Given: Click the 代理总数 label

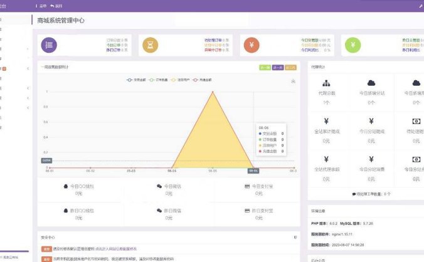Looking at the screenshot, I should click(x=327, y=93).
